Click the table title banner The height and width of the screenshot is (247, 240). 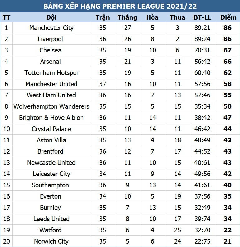click(x=120, y=6)
